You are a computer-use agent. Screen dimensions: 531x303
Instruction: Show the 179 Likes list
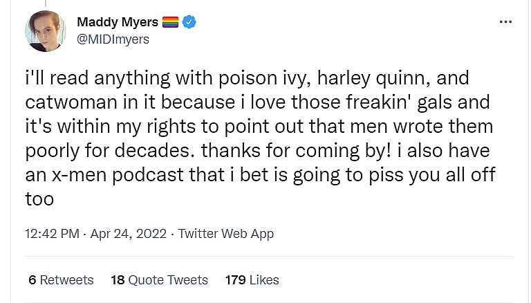click(252, 280)
